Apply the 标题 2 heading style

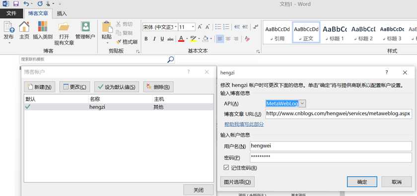pyautogui.click(x=363, y=33)
